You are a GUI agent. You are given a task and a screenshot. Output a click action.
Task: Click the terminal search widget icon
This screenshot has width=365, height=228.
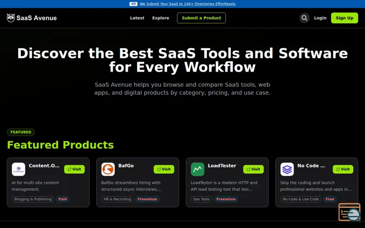pyautogui.click(x=349, y=212)
